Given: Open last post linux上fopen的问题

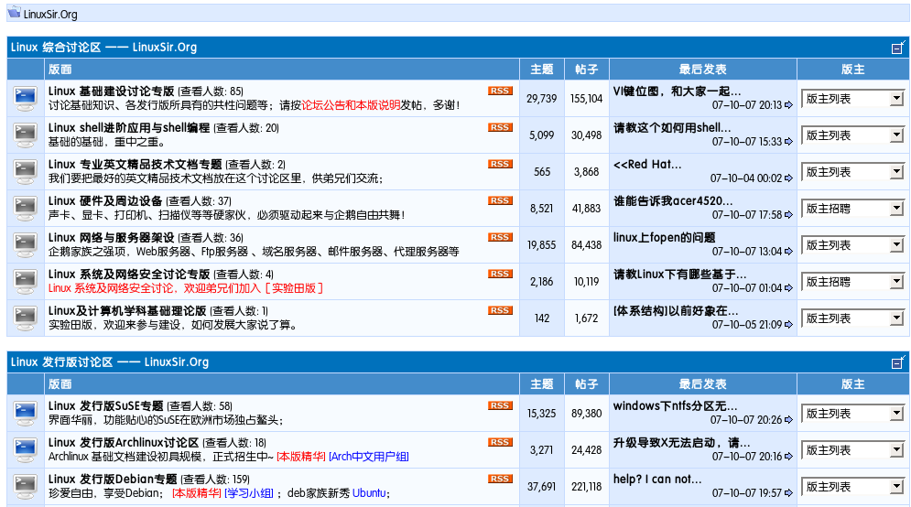Looking at the screenshot, I should point(665,238).
